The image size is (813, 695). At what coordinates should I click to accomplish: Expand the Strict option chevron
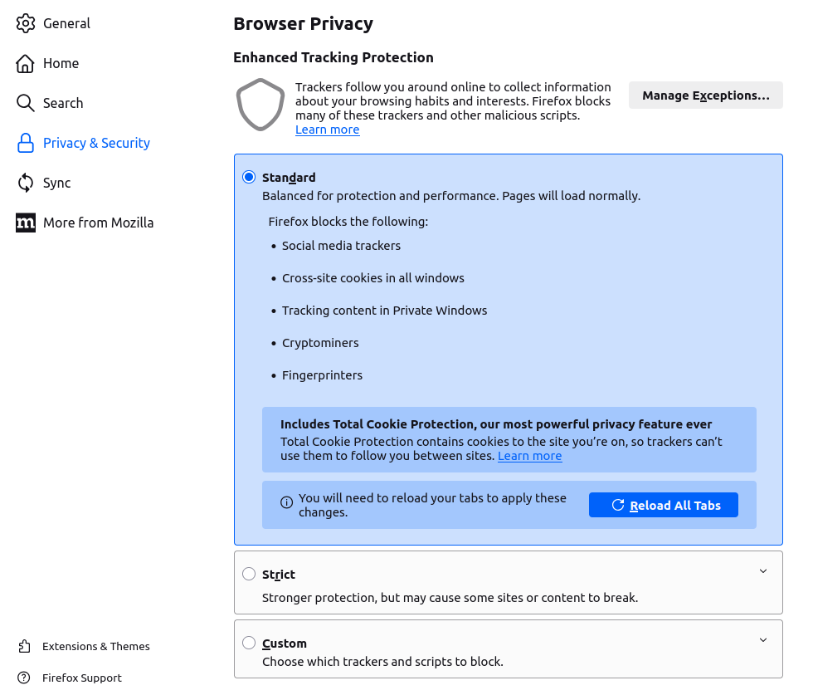click(x=763, y=571)
